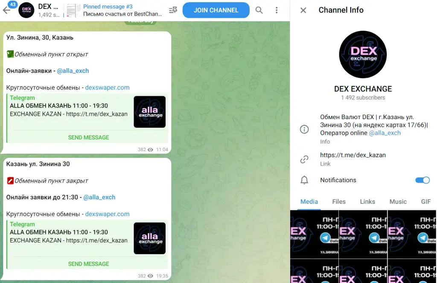This screenshot has height=283, width=437.
Task: Click @alla_exch in the 19:35 message
Action: (99, 197)
